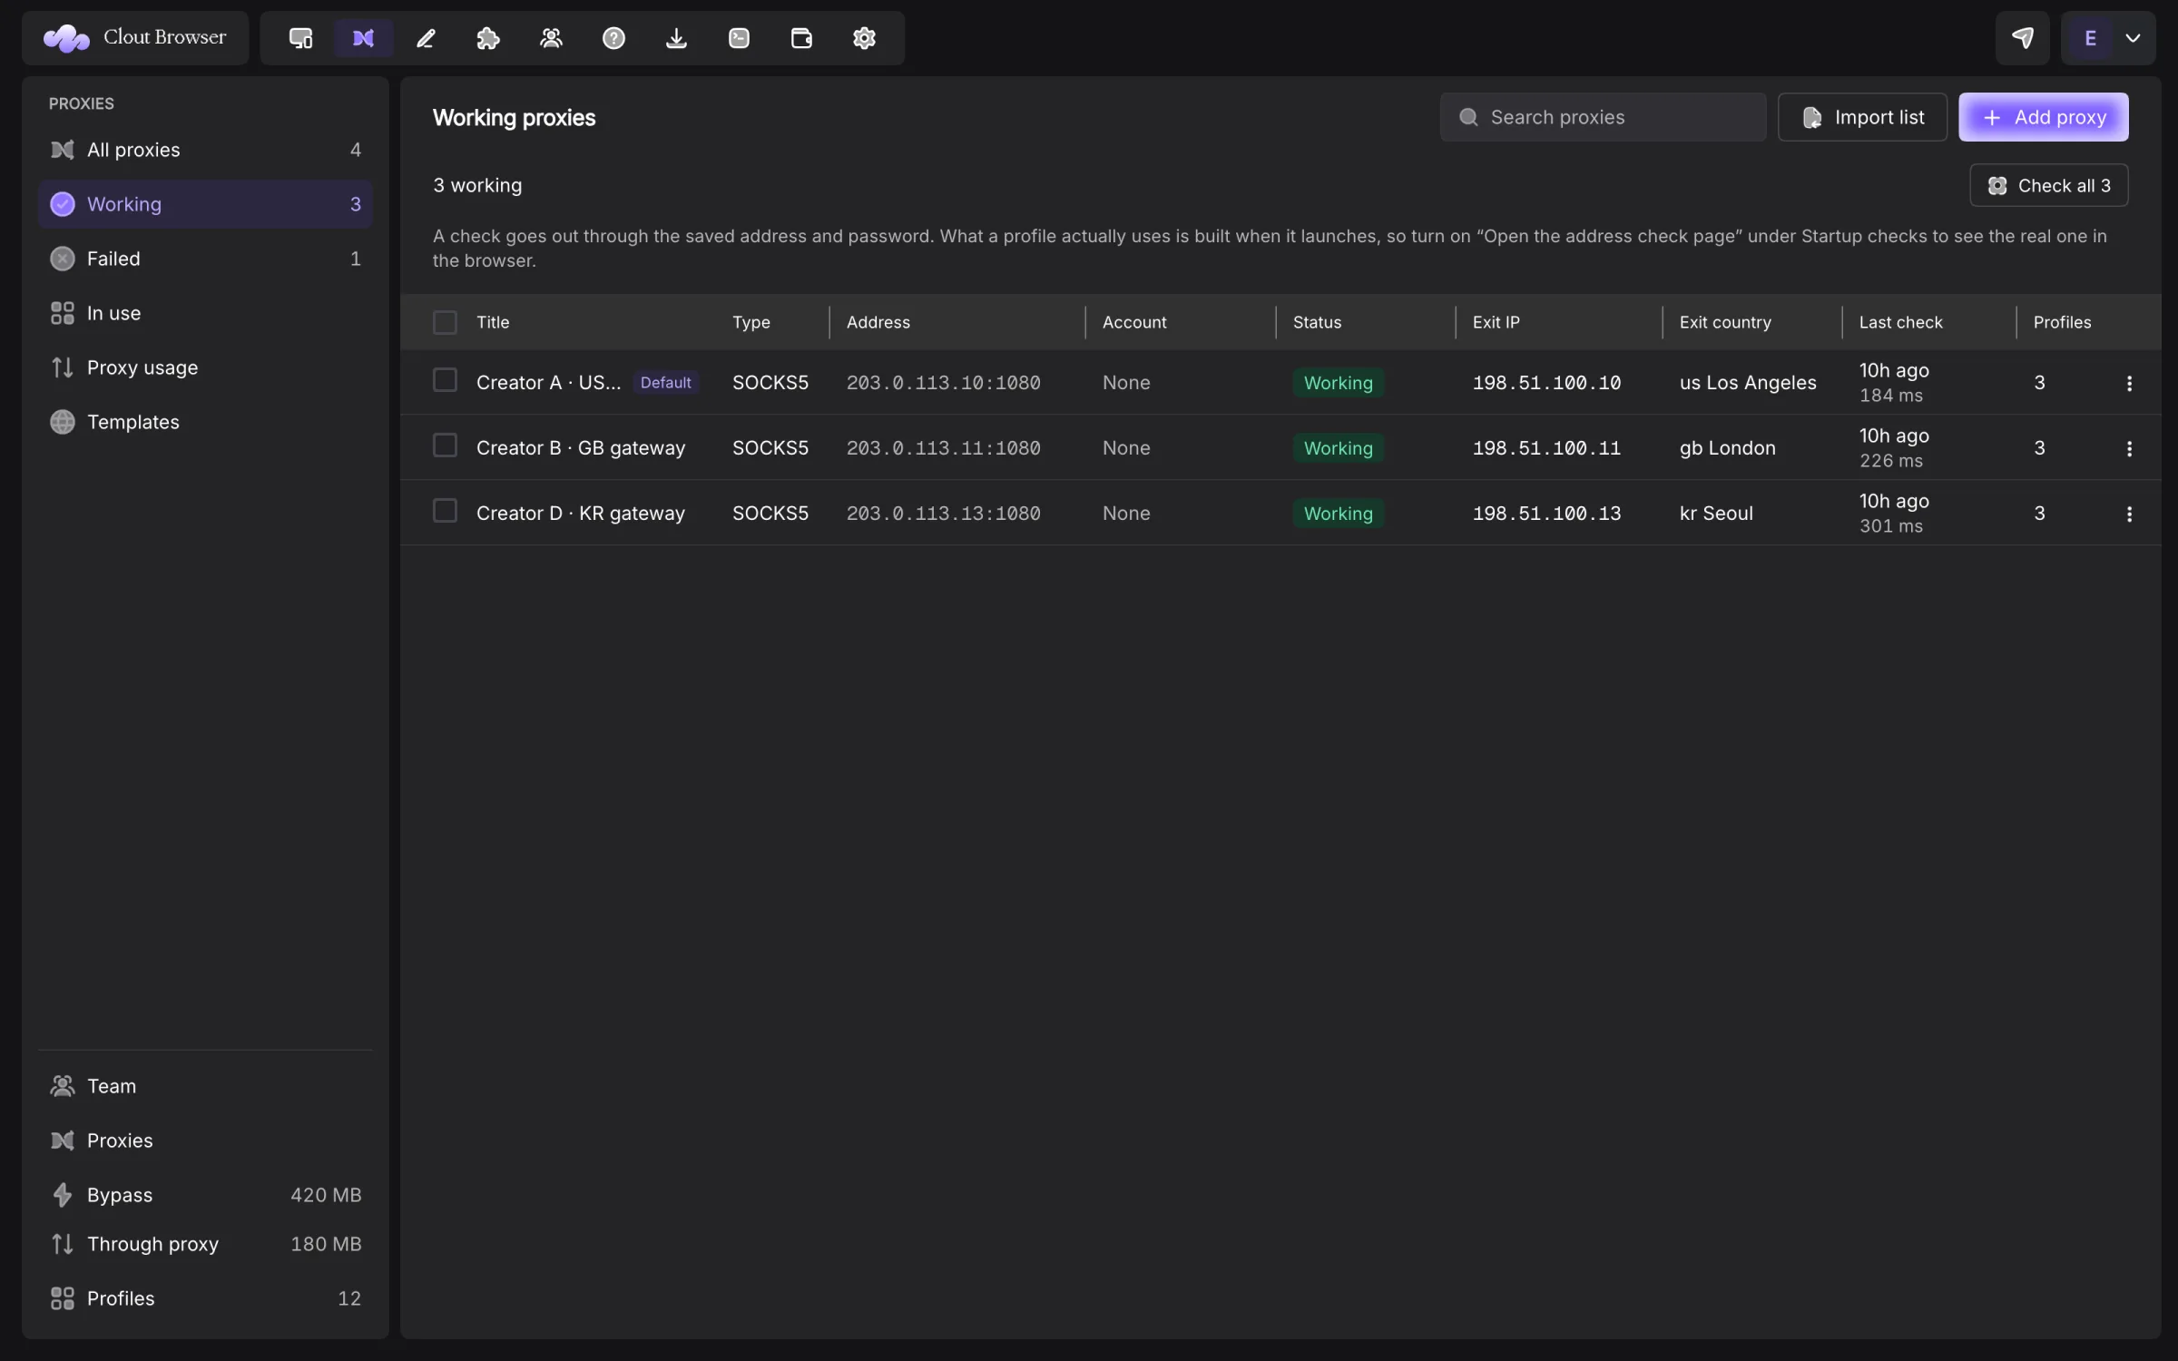The width and height of the screenshot is (2178, 1361).
Task: Select the proxies shuffle icon in top toolbar
Action: point(363,38)
